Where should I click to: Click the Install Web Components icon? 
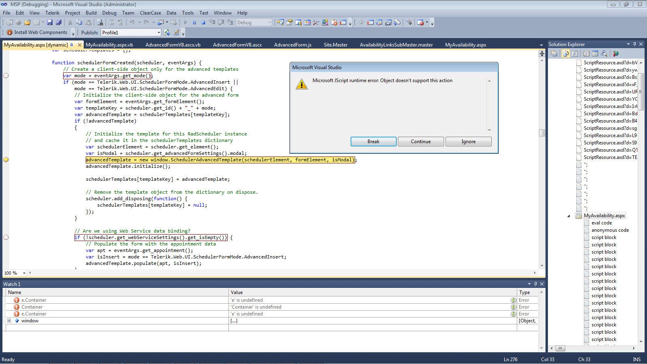click(10, 32)
